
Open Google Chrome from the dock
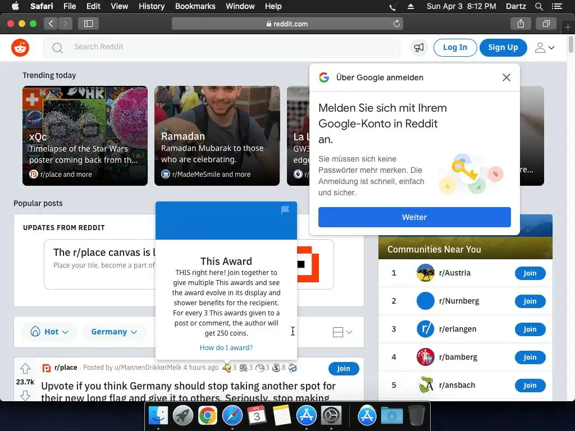click(207, 416)
